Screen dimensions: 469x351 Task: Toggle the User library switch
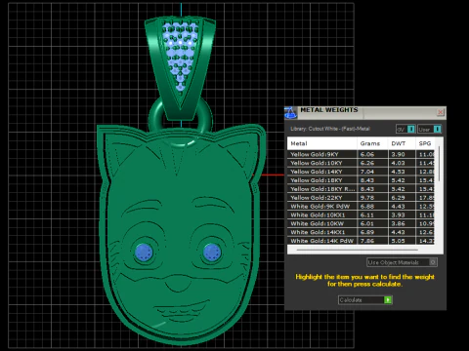click(x=429, y=129)
